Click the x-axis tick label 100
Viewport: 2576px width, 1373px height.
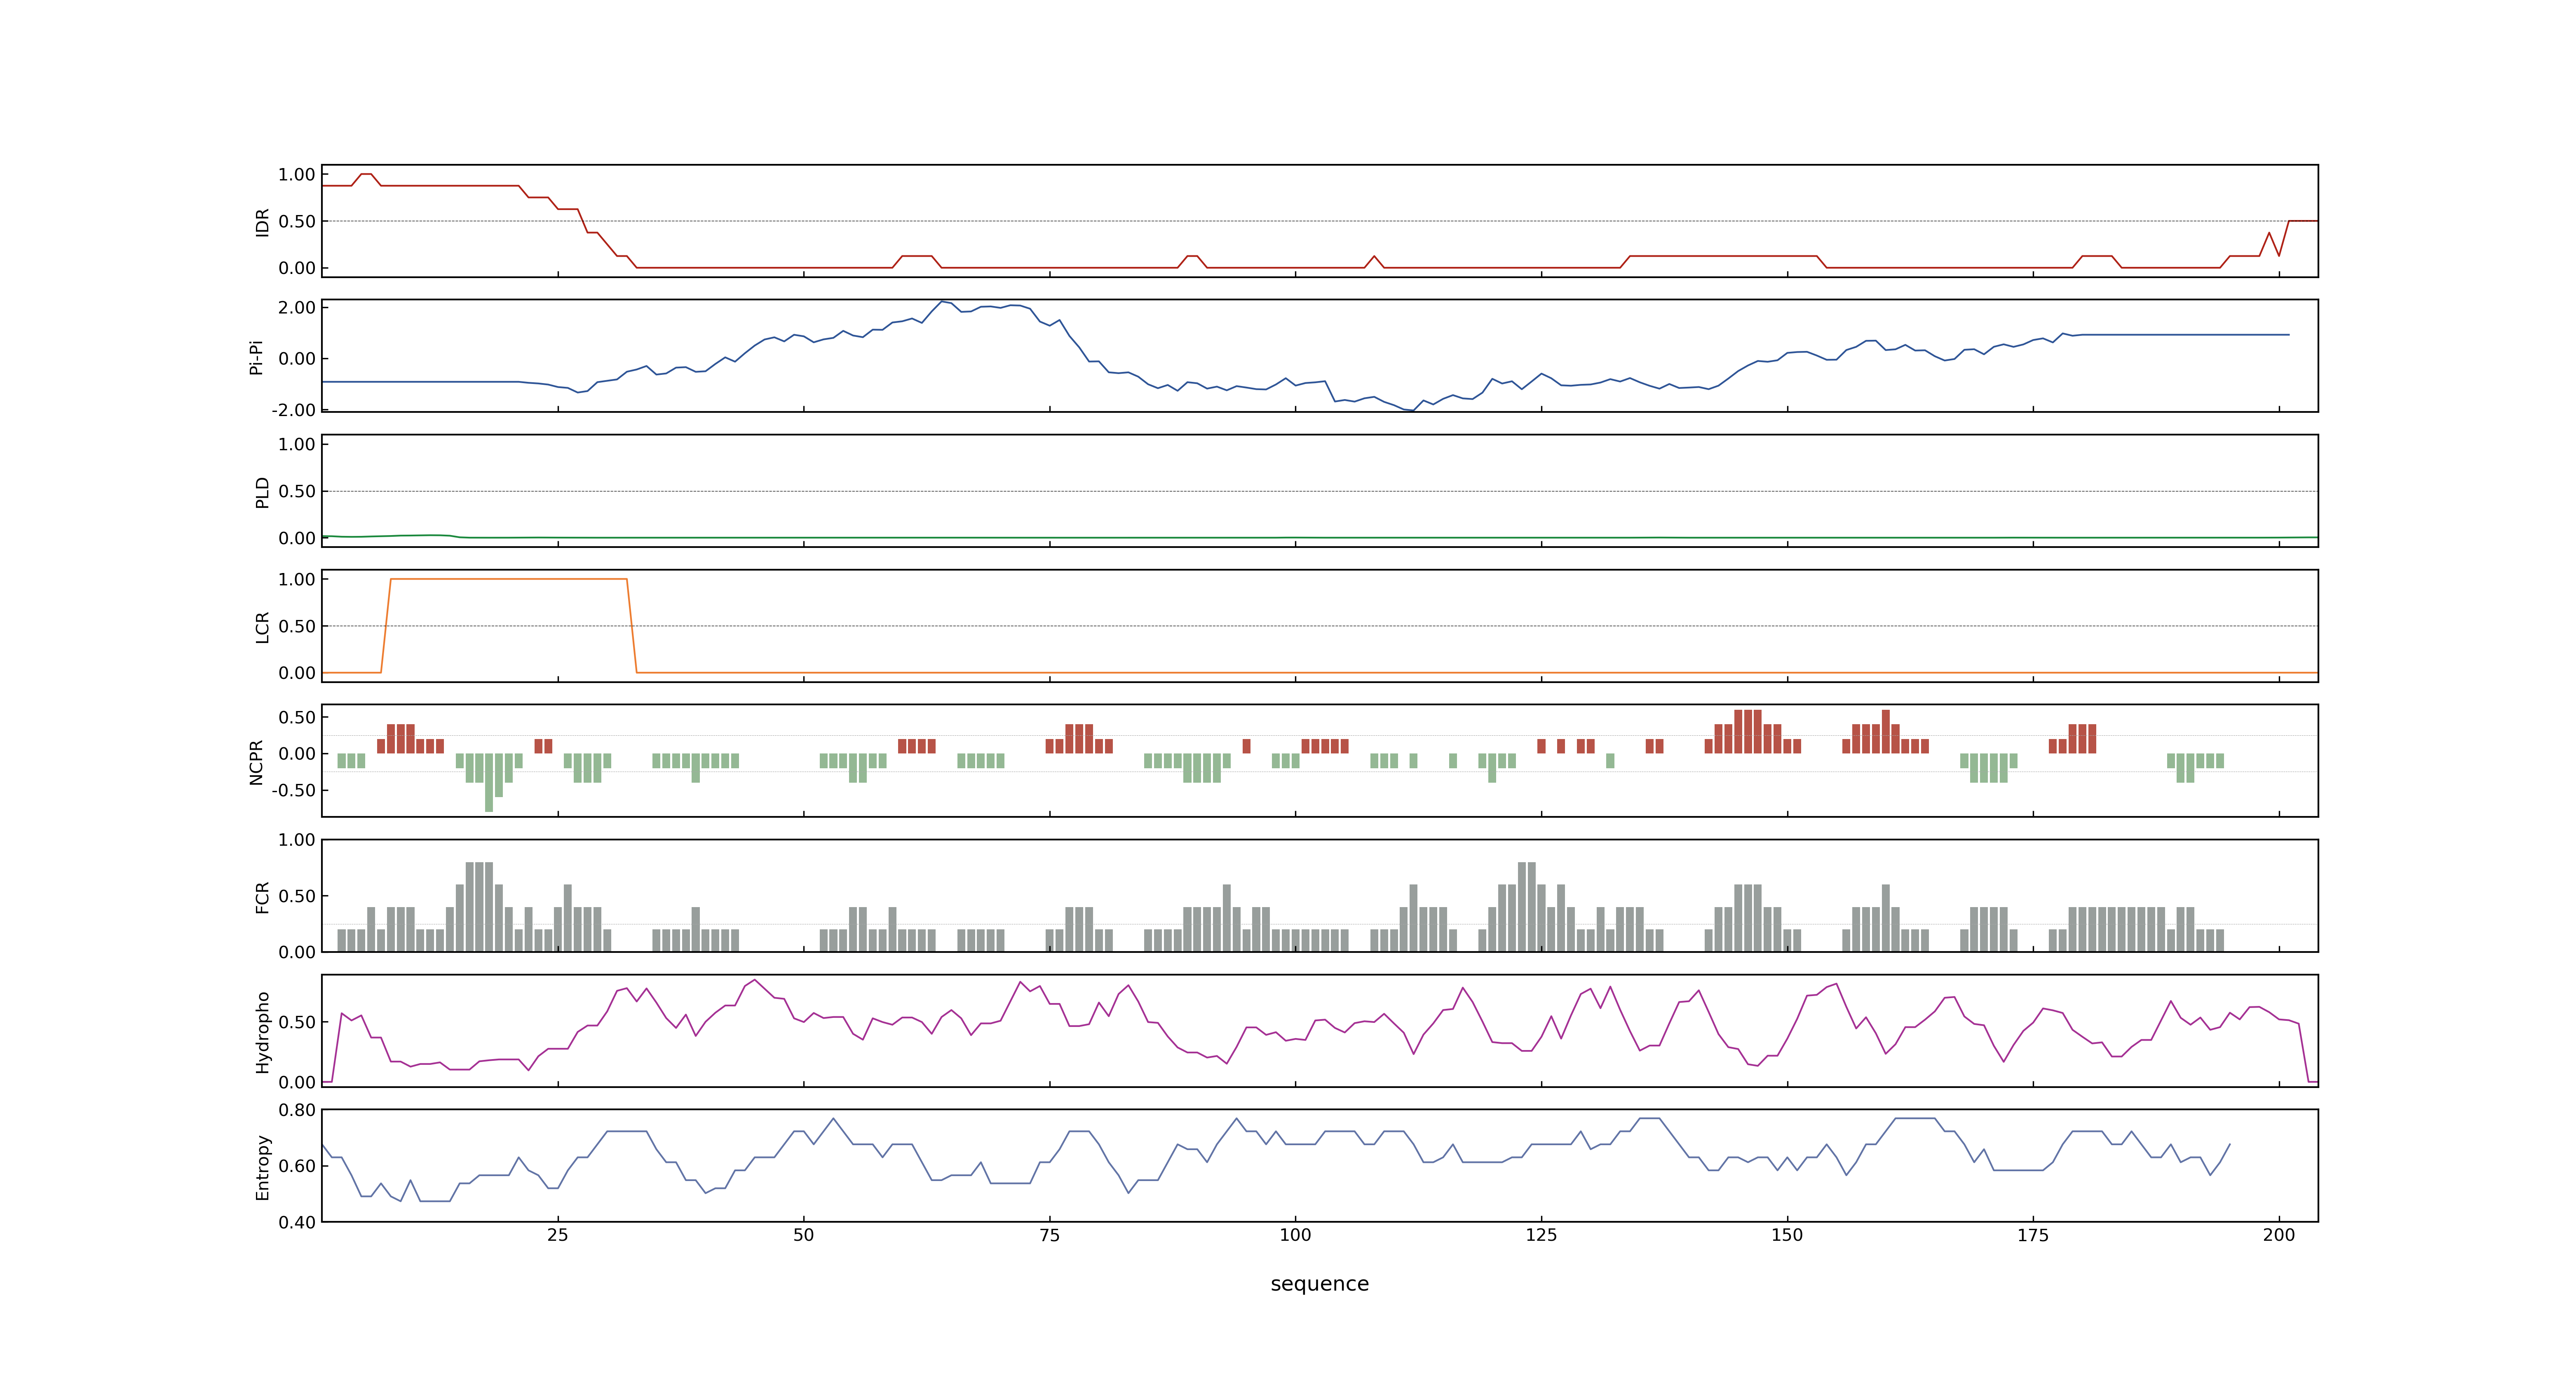pyautogui.click(x=1295, y=1235)
